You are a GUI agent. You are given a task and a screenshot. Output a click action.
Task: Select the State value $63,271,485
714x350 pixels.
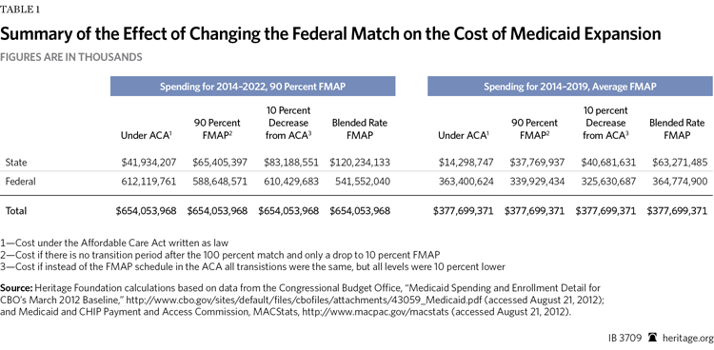pos(680,162)
